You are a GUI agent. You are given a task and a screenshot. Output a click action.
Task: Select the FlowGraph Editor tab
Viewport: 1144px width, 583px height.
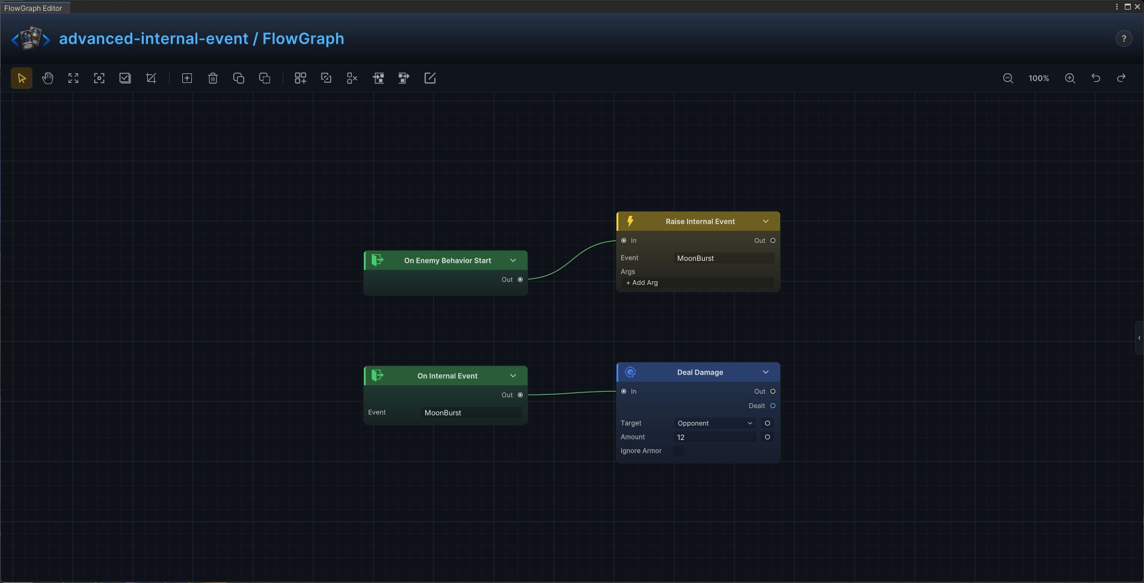(34, 8)
